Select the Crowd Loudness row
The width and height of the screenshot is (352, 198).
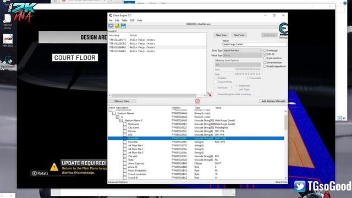click(196, 174)
